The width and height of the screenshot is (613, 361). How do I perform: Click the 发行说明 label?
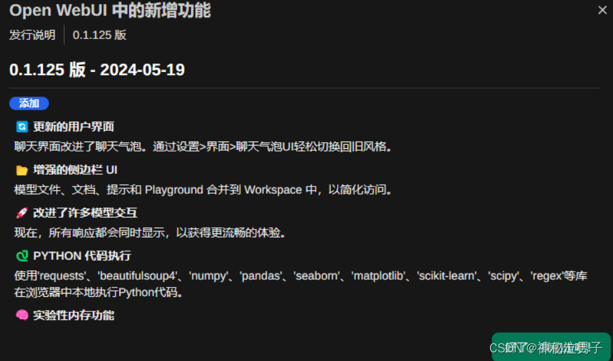pos(32,35)
